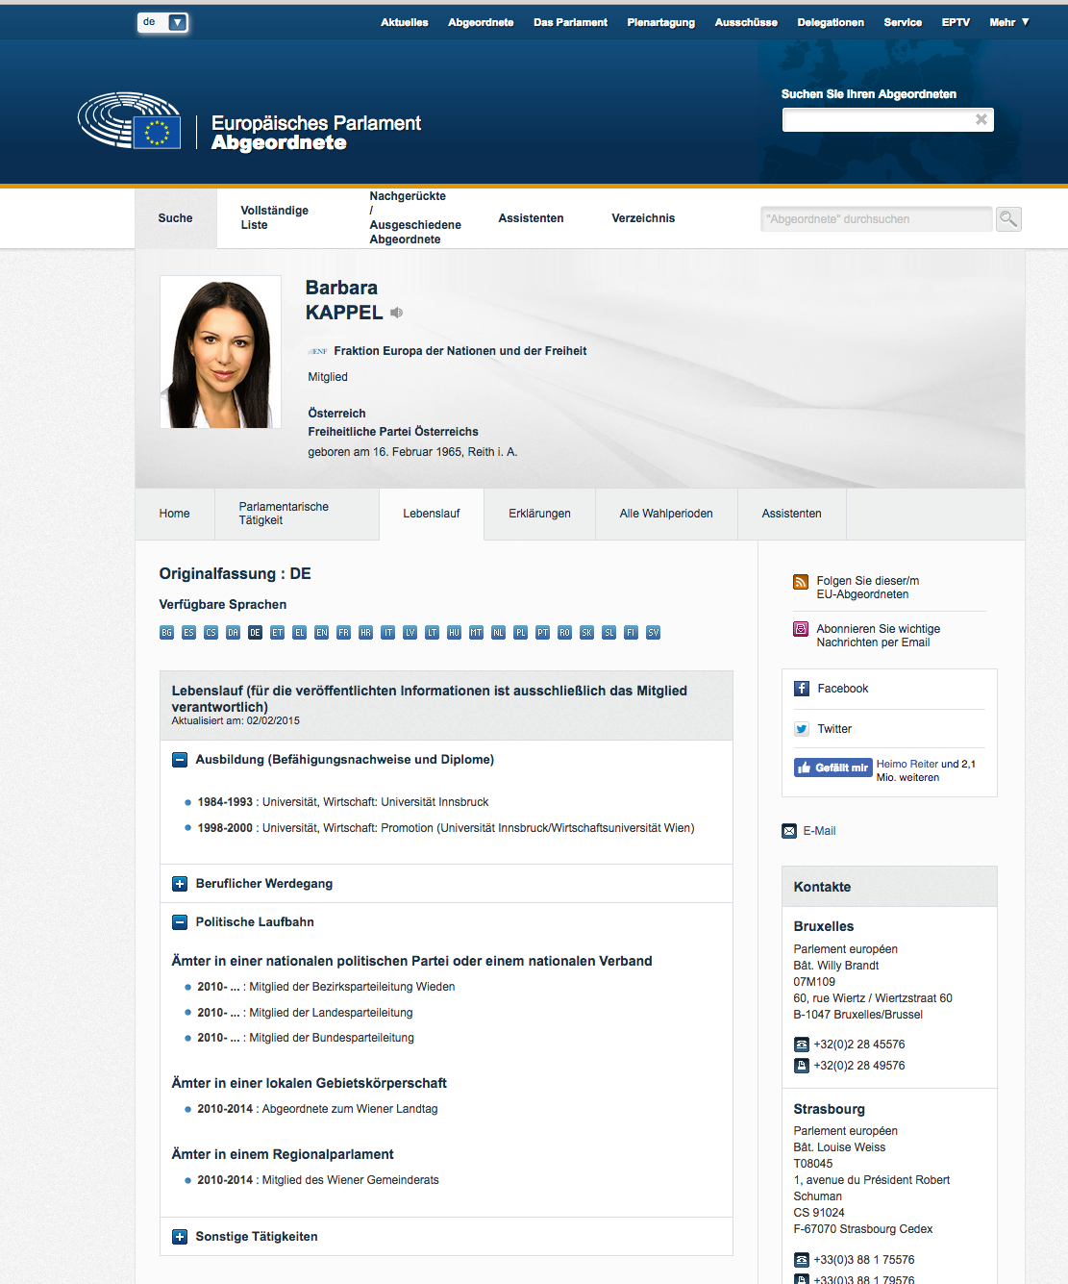Click Barbara Kappel's portrait photo

pyautogui.click(x=220, y=352)
